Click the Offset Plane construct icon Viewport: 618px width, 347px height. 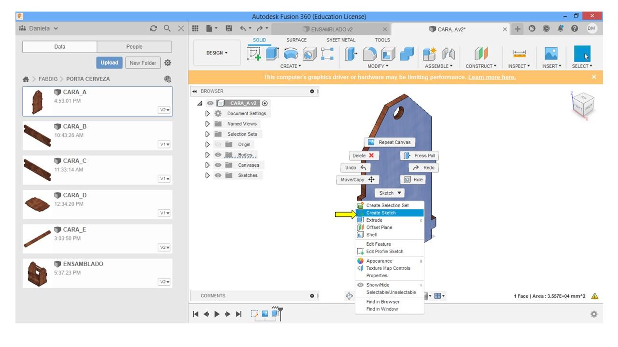point(481,53)
